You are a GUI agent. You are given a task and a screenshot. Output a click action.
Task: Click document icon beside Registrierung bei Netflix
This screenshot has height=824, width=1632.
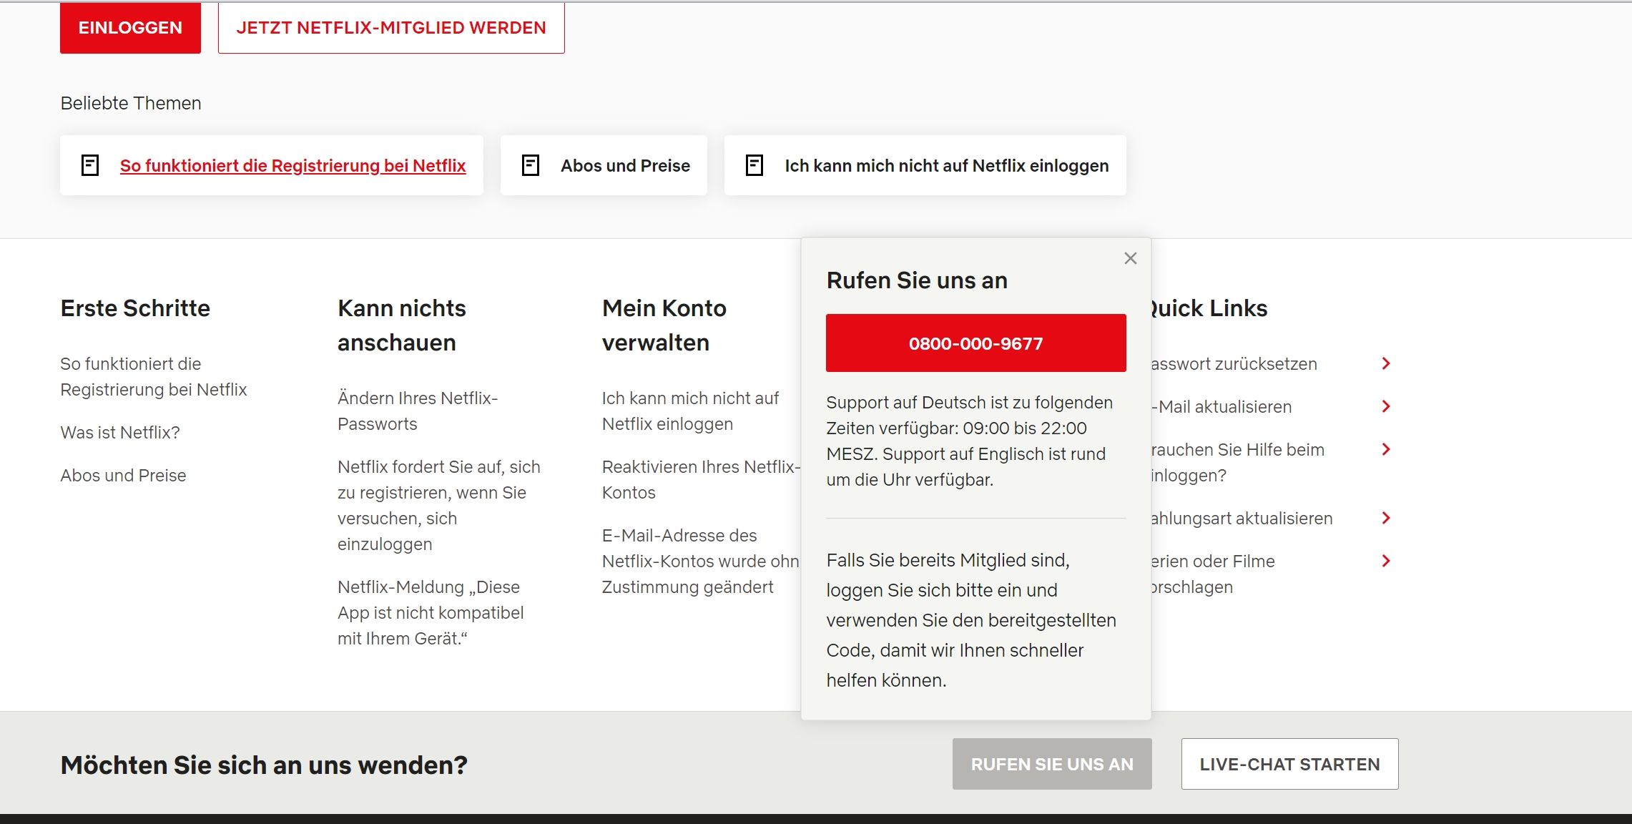click(x=90, y=165)
